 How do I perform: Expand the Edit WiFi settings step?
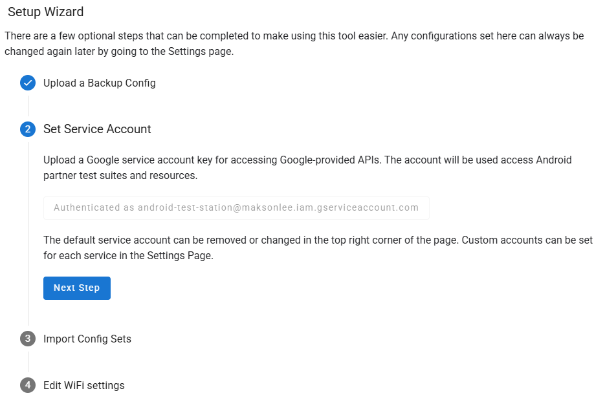pos(83,385)
